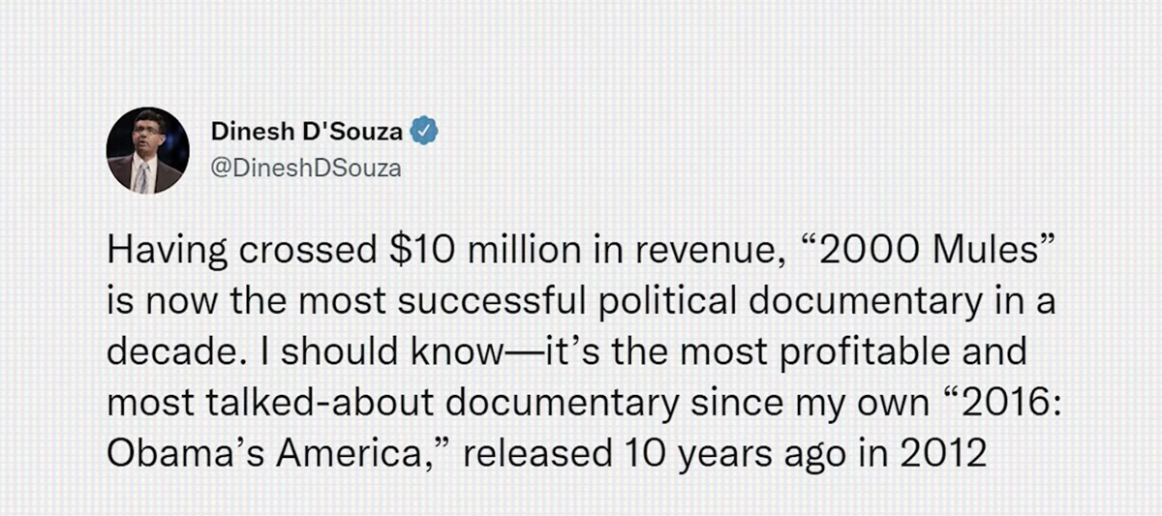
Task: Click the word "decade" in the tweet
Action: tap(170, 351)
